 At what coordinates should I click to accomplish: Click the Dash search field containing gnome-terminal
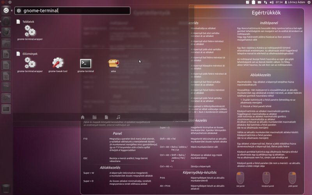tap(73, 11)
